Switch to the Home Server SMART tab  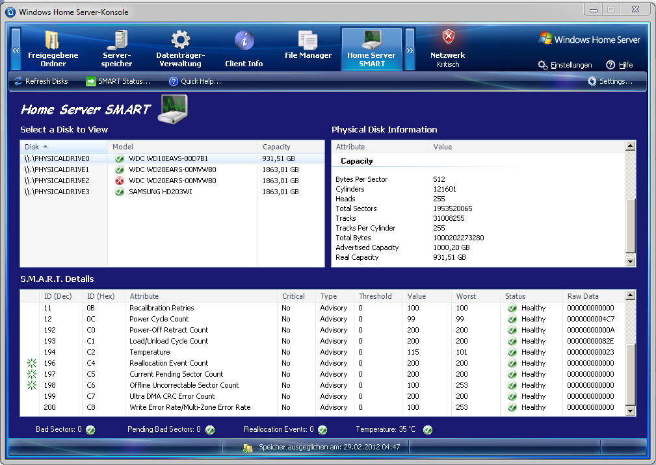point(371,49)
